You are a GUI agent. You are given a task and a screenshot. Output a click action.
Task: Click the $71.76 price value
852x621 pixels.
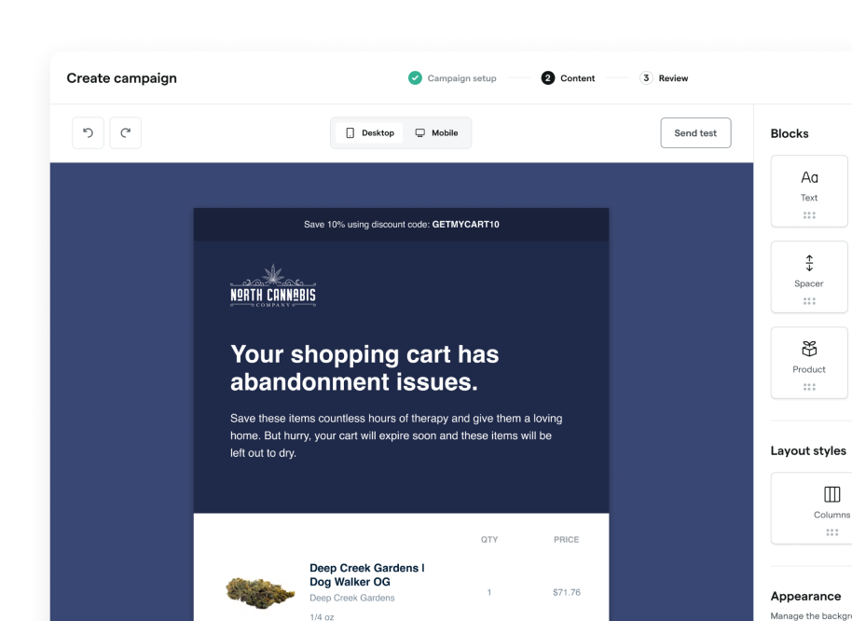click(x=567, y=592)
